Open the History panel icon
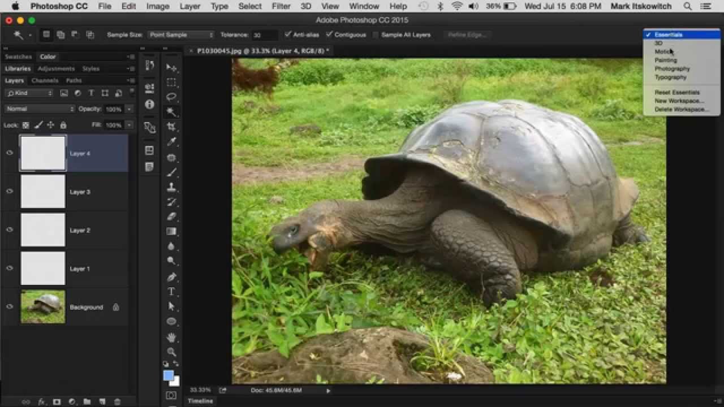This screenshot has width=724, height=407. (149, 66)
